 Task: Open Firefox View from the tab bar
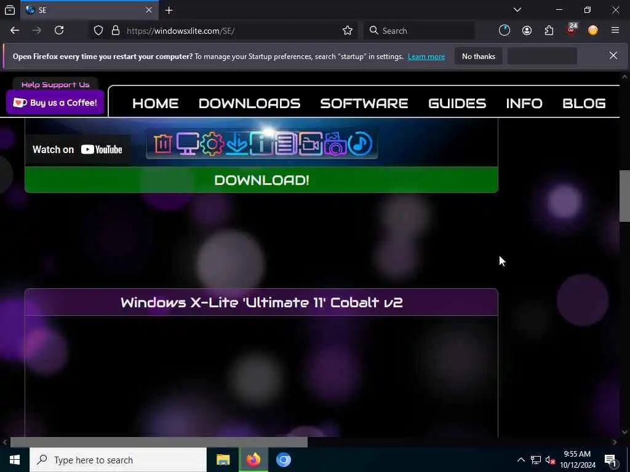10,10
